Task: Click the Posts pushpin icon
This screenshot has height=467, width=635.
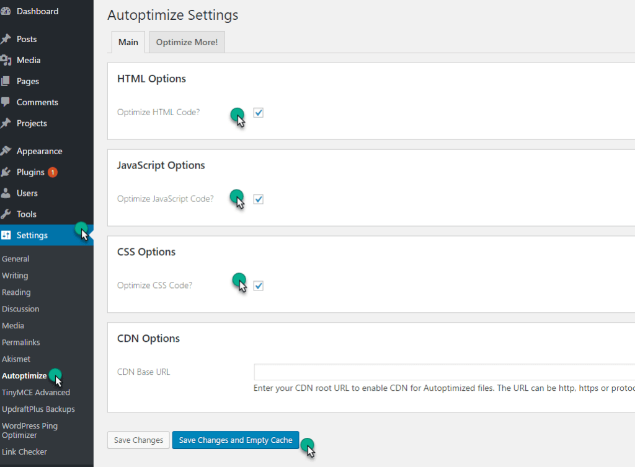Action: pyautogui.click(x=6, y=39)
